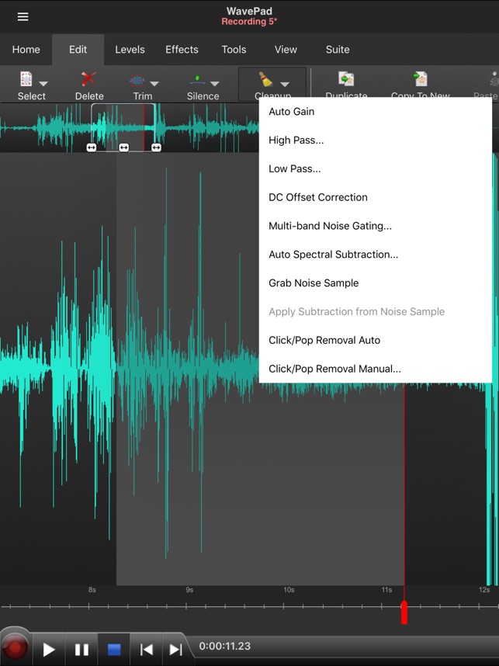
Task: Choose Low Pass... menu entry
Action: [x=376, y=168]
